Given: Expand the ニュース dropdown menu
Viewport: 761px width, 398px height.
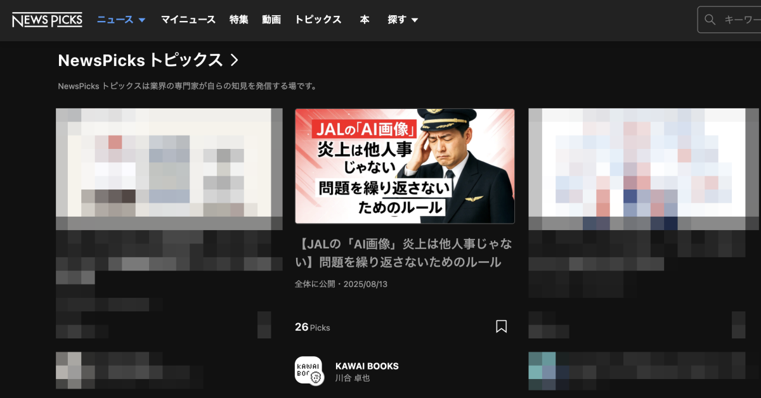Looking at the screenshot, I should 121,20.
